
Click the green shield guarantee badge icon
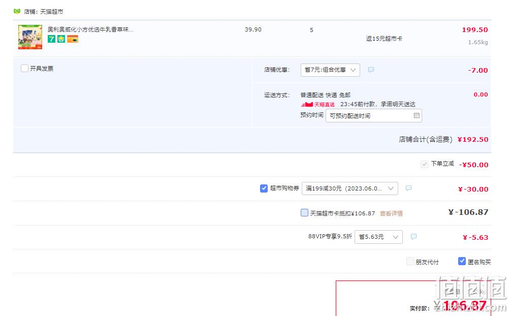tap(61, 39)
